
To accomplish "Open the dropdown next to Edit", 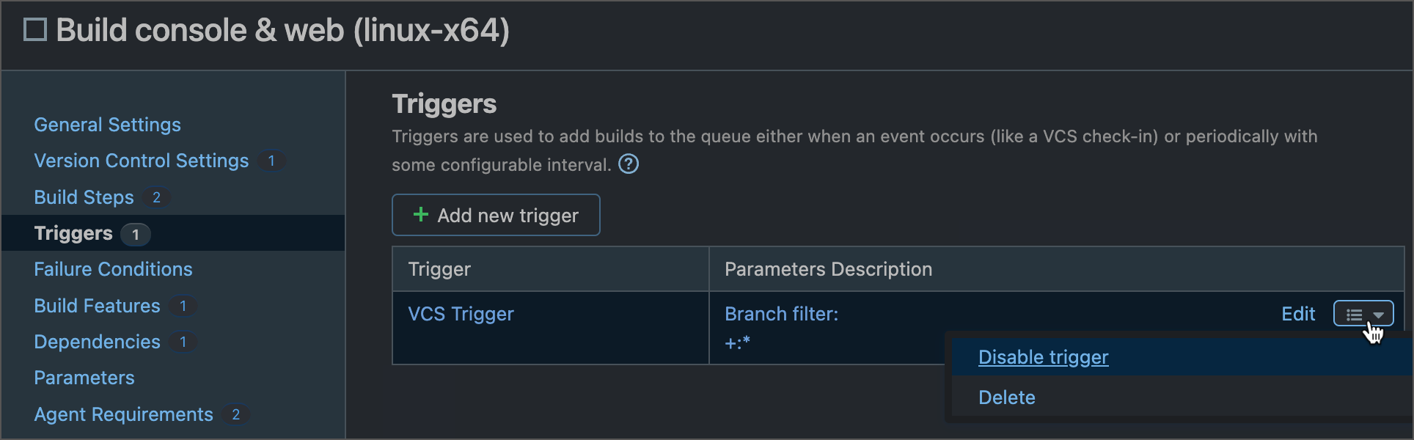I will 1363,313.
